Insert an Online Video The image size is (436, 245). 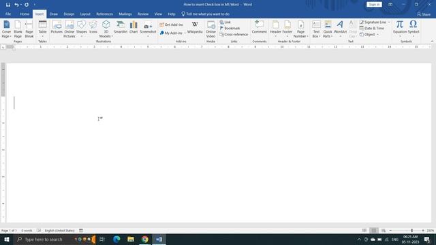point(211,29)
